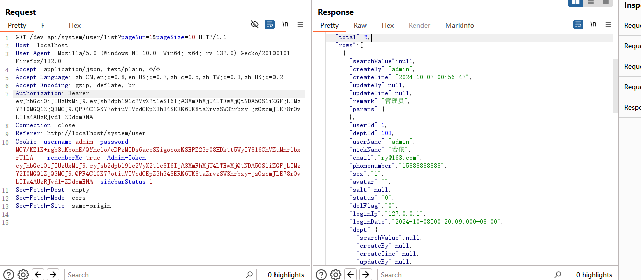This screenshot has width=641, height=280.
Task: Click '0 highlights' label under Request panel
Action: (286, 275)
